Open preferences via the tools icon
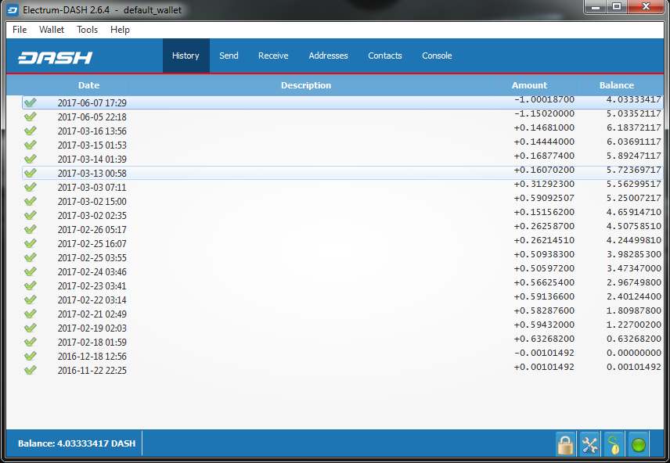 pyautogui.click(x=589, y=445)
